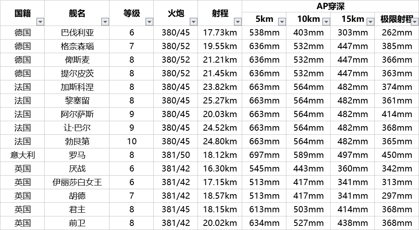Open the 舰名 column filter dropdown
The height and width of the screenshot is (230, 419).
pos(105,21)
